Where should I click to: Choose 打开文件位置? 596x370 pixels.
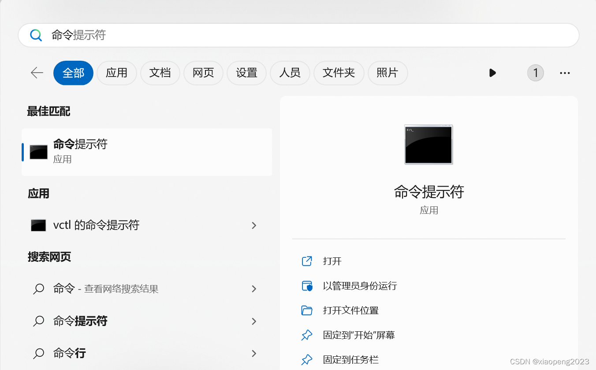tap(351, 311)
